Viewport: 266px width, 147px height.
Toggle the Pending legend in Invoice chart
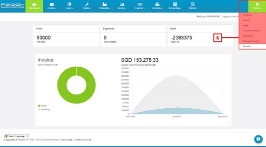[44, 110]
